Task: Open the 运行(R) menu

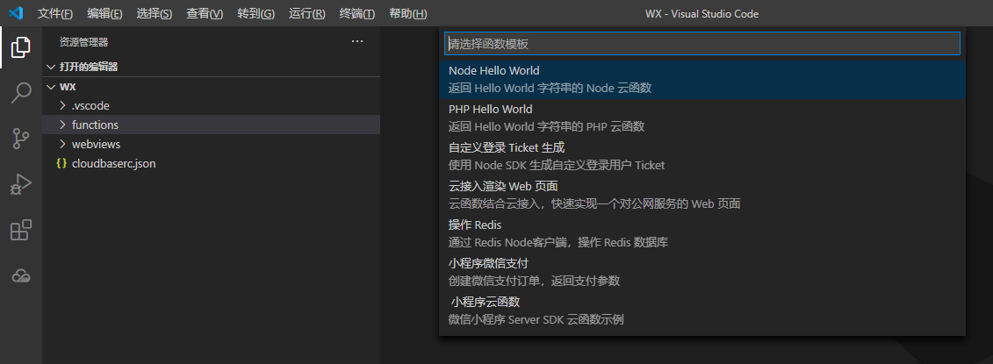Action: click(307, 13)
